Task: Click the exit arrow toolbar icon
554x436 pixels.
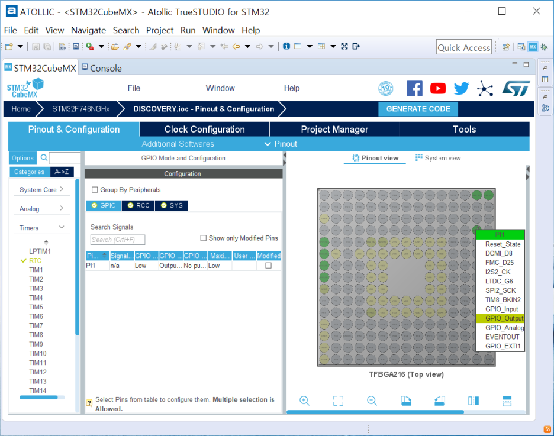Action: point(356,46)
